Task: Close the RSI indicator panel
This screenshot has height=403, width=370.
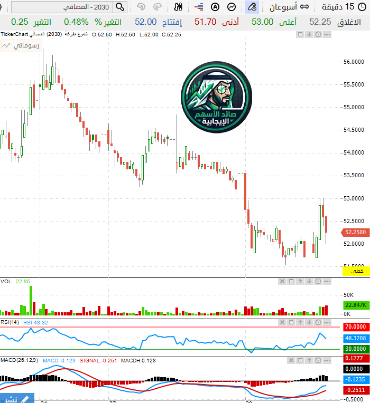Action: [282, 322]
